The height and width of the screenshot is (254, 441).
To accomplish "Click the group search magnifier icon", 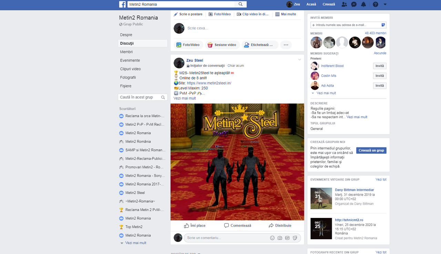I will (163, 97).
